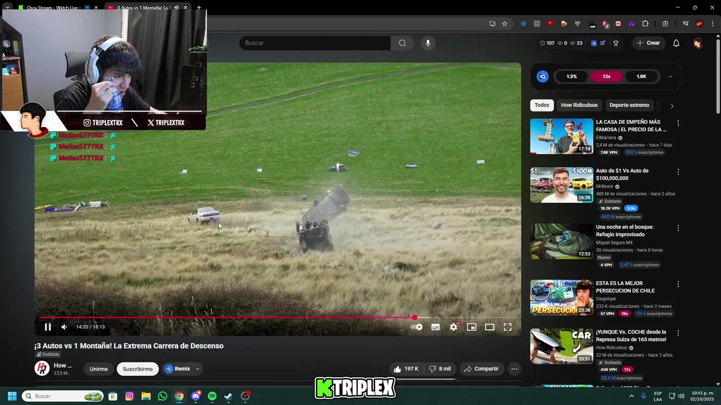Open Una noche en el bosque thumbnail
The width and height of the screenshot is (721, 405).
[562, 241]
